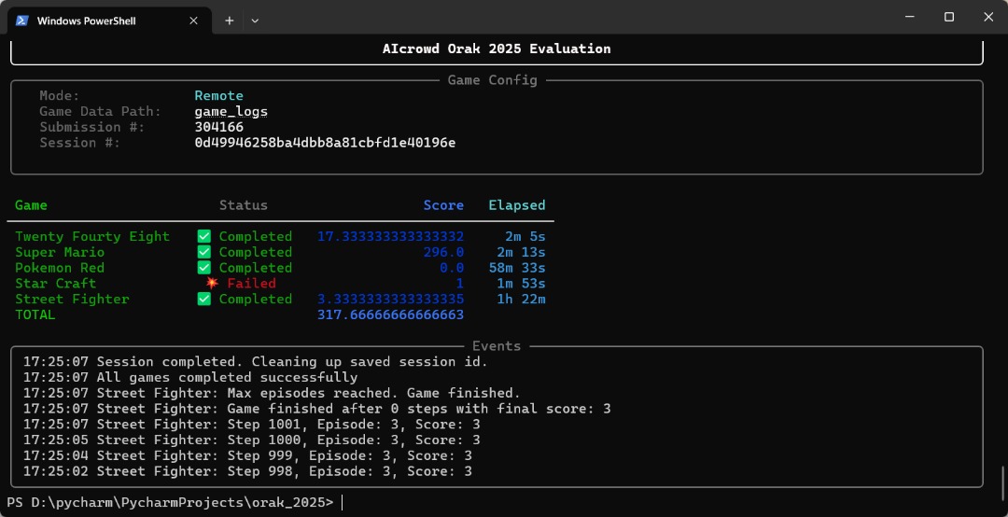Click the Elapsed column header
Image resolution: width=1008 pixels, height=517 pixels.
(x=517, y=205)
